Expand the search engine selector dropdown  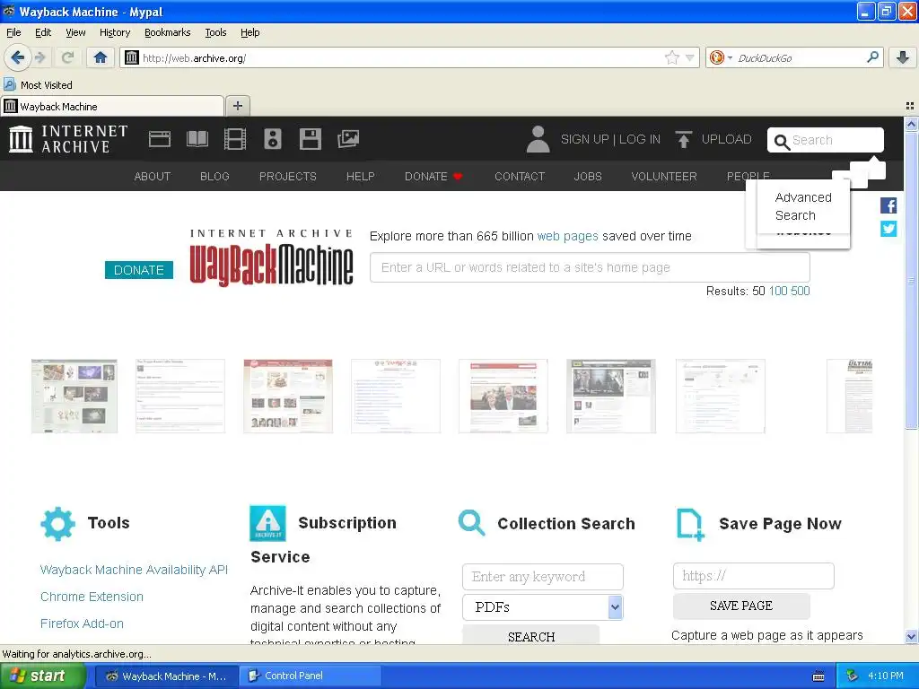point(731,57)
